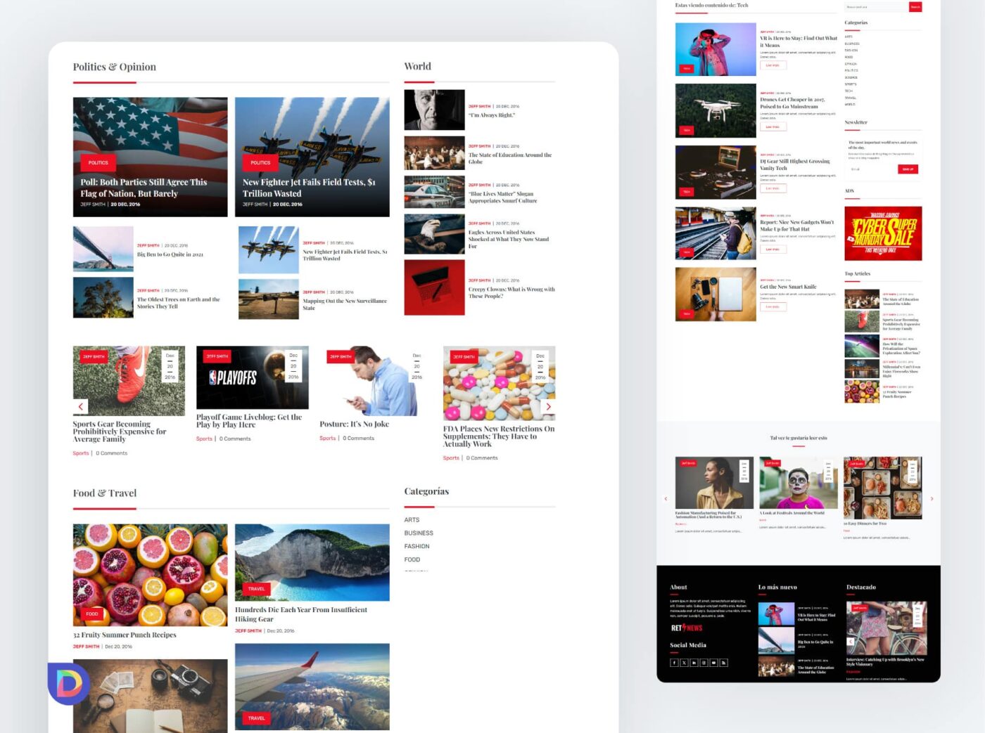Open 'Eagles Across United States' article
Screen dimensions: 985x733
click(x=509, y=239)
